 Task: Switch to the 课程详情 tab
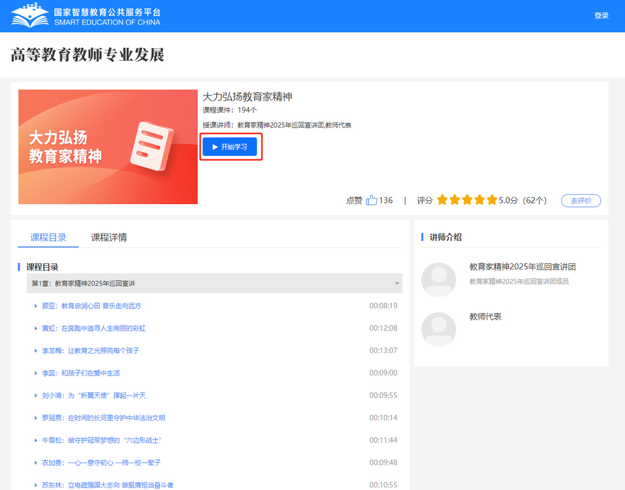coord(109,237)
